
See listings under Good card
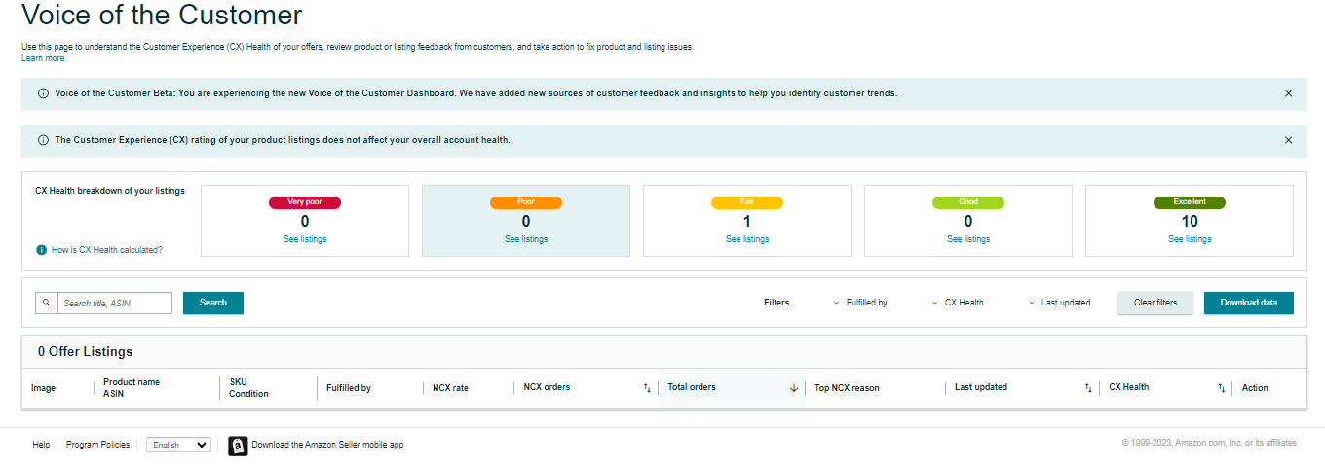coord(968,239)
